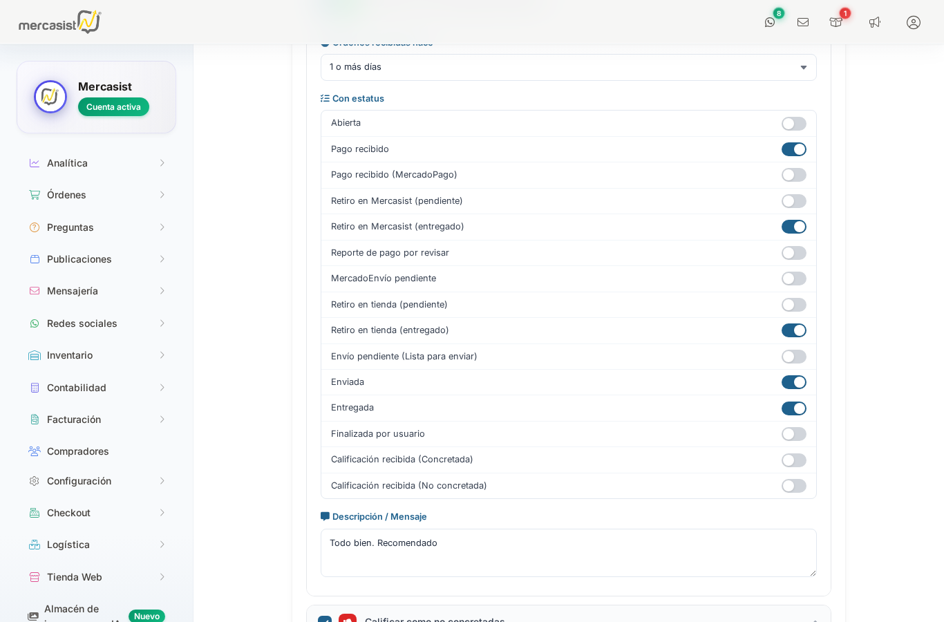The height and width of the screenshot is (622, 944).
Task: Expand the Órdenes menu chevron
Action: click(162, 195)
